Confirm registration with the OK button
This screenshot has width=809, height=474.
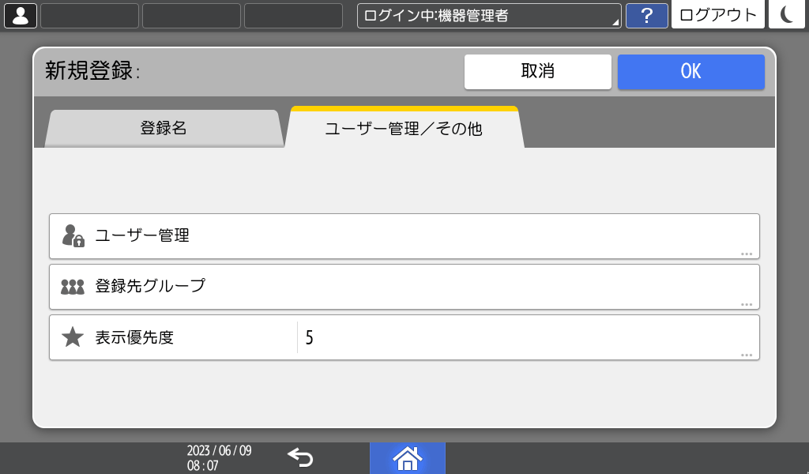tap(690, 72)
